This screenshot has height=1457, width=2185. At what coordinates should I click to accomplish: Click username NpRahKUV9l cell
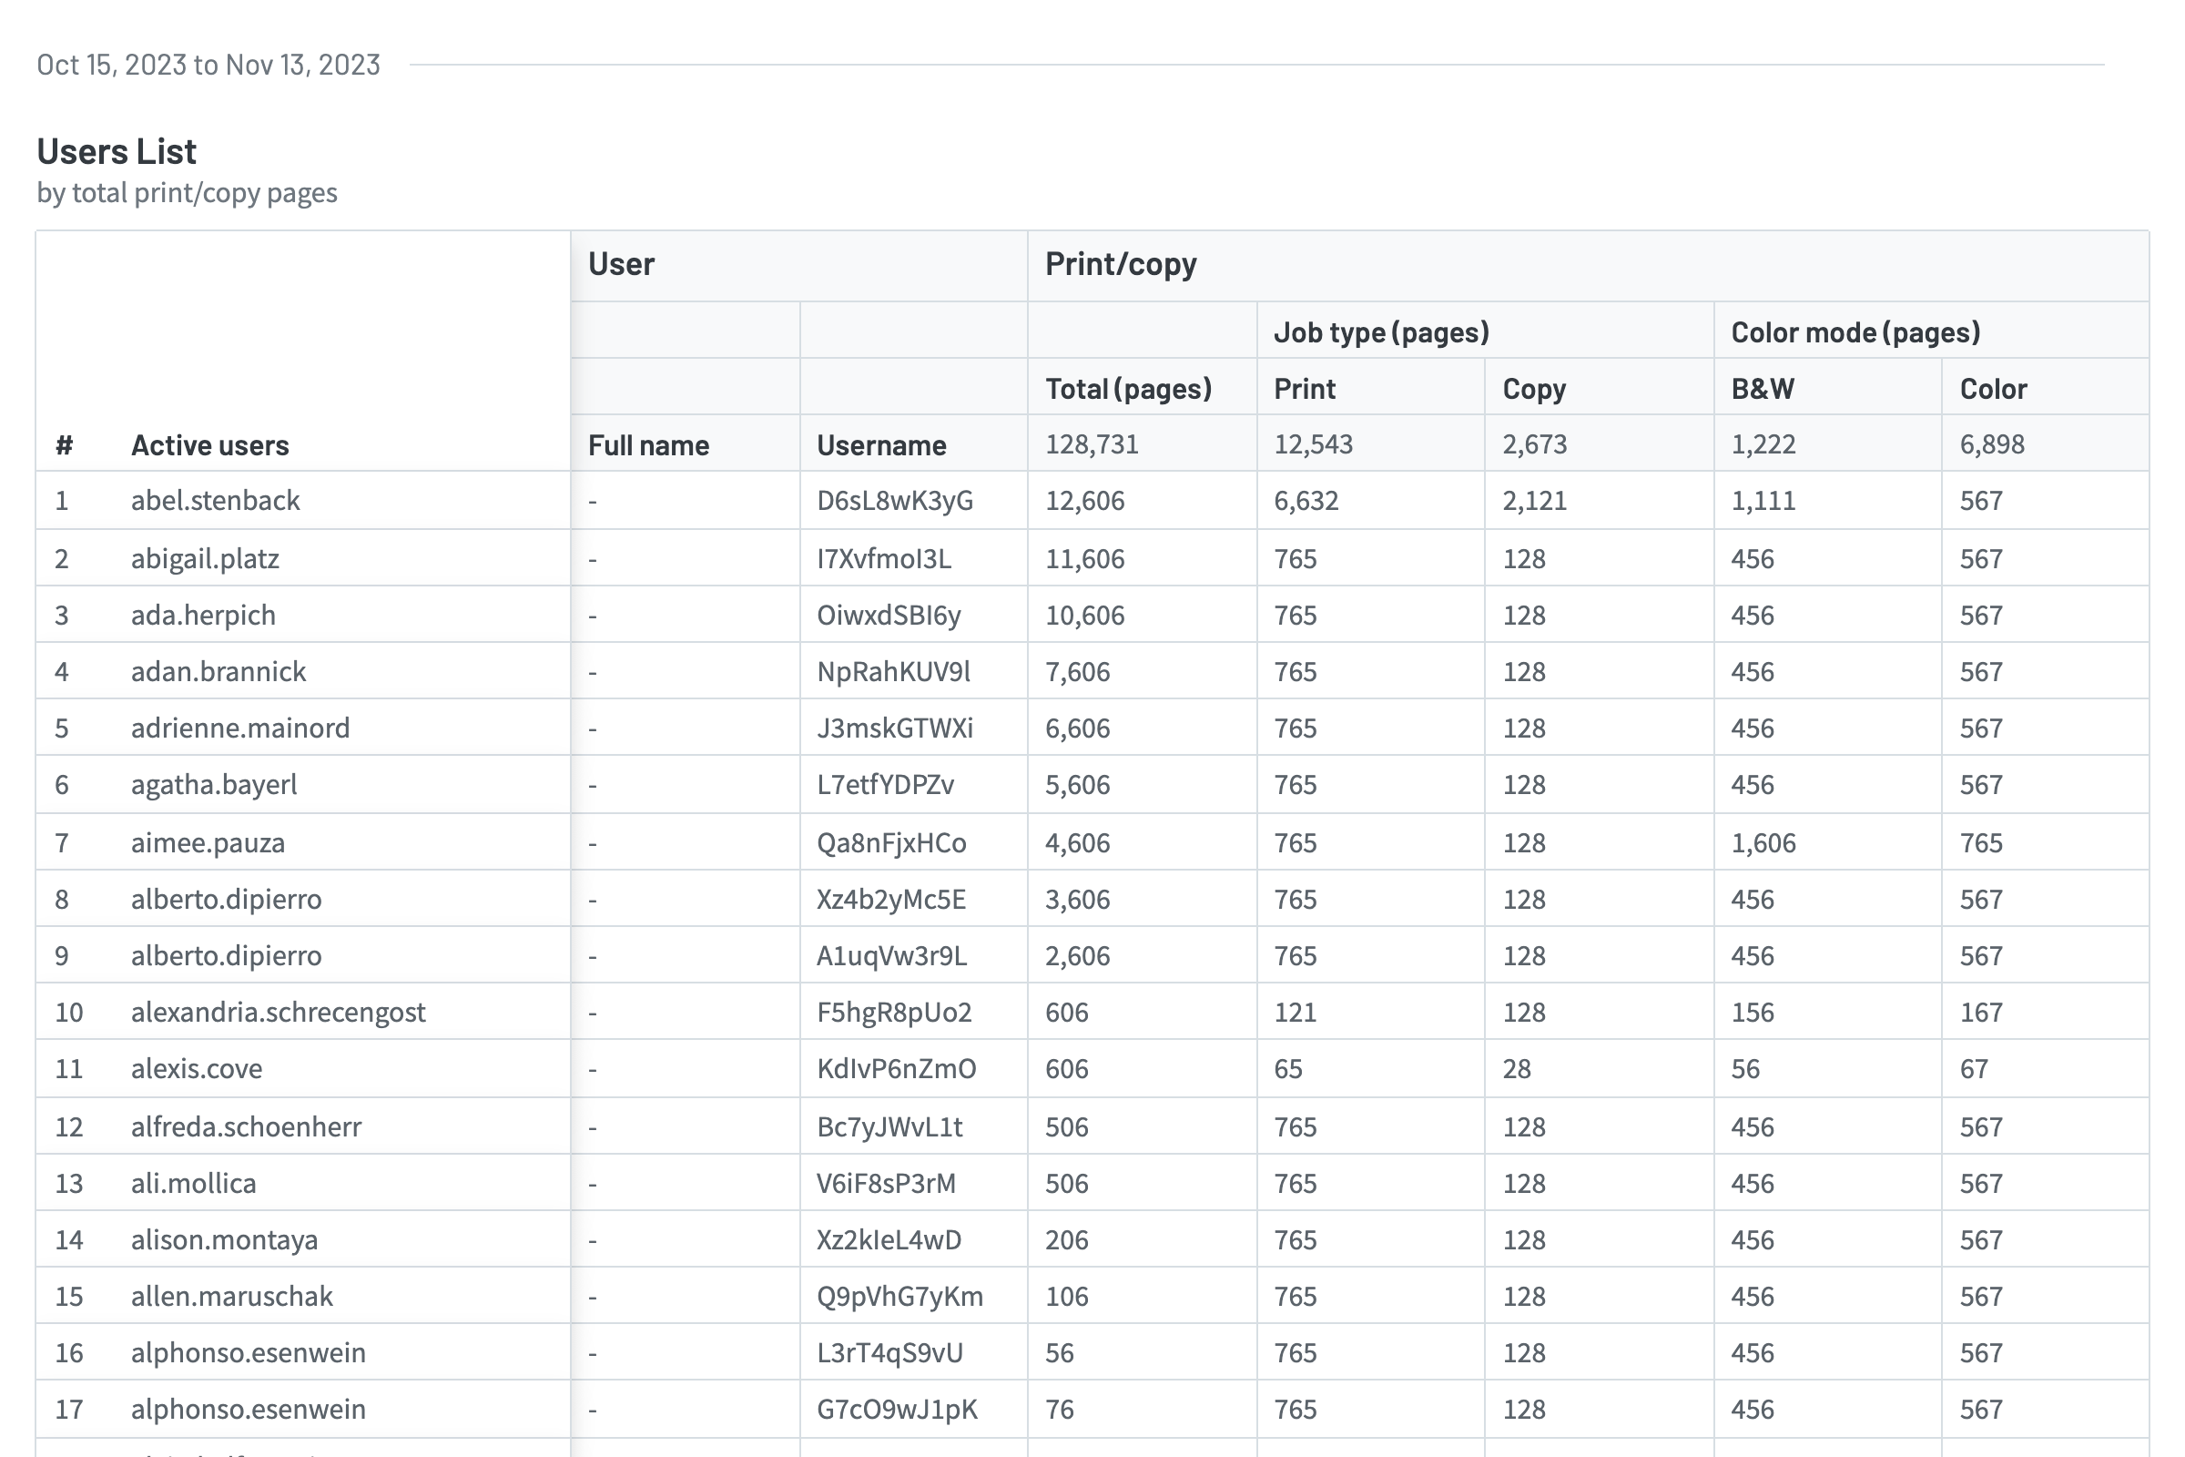coord(893,672)
